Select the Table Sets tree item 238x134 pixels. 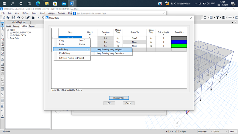click(14, 38)
